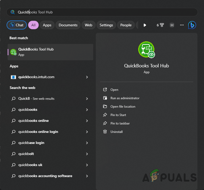This screenshot has width=204, height=190.
Task: Open QuickBooks Tool Hub best match result
Action: [x=50, y=52]
